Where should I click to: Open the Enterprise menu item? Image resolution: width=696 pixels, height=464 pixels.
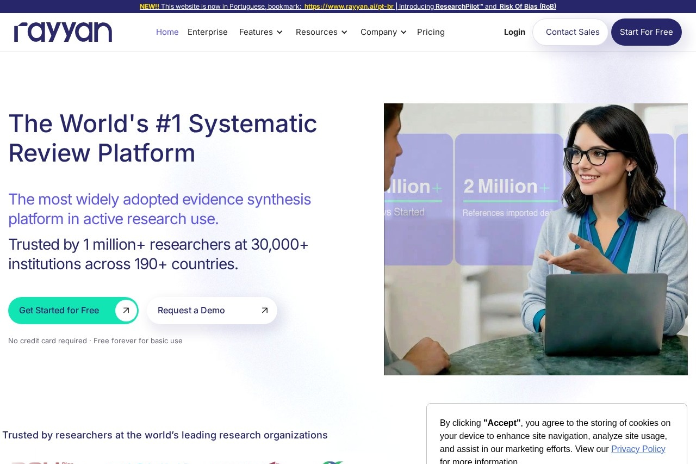[x=208, y=32]
